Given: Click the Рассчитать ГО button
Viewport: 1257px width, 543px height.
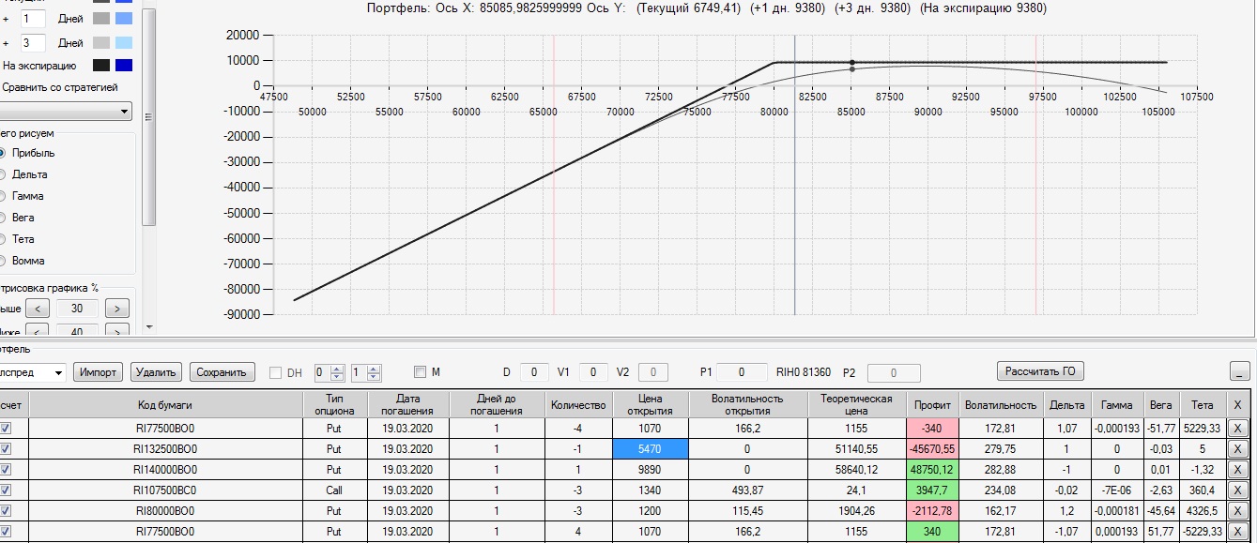Looking at the screenshot, I should pos(1040,371).
